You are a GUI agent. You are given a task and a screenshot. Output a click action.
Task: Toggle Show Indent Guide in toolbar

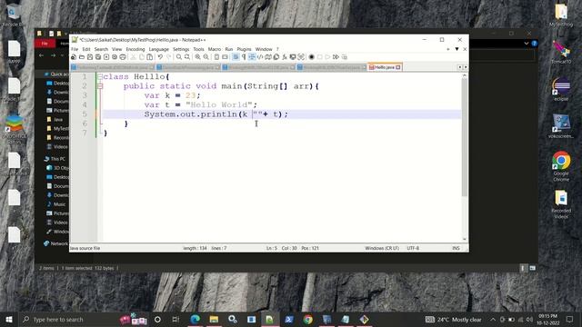(252, 57)
